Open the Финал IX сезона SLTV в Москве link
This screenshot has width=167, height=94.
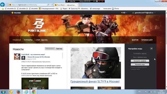[x=39, y=57]
